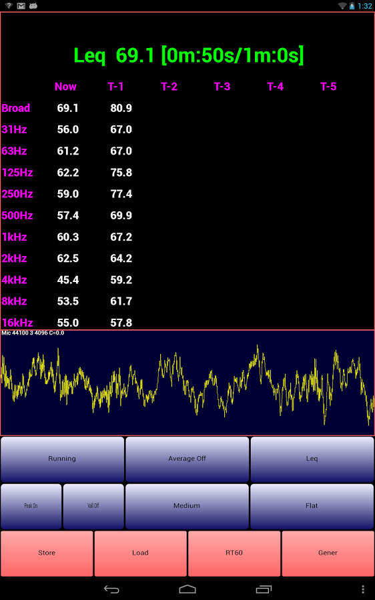Toggle the Vall Off button
Screen dimensions: 375x600
(x=93, y=506)
